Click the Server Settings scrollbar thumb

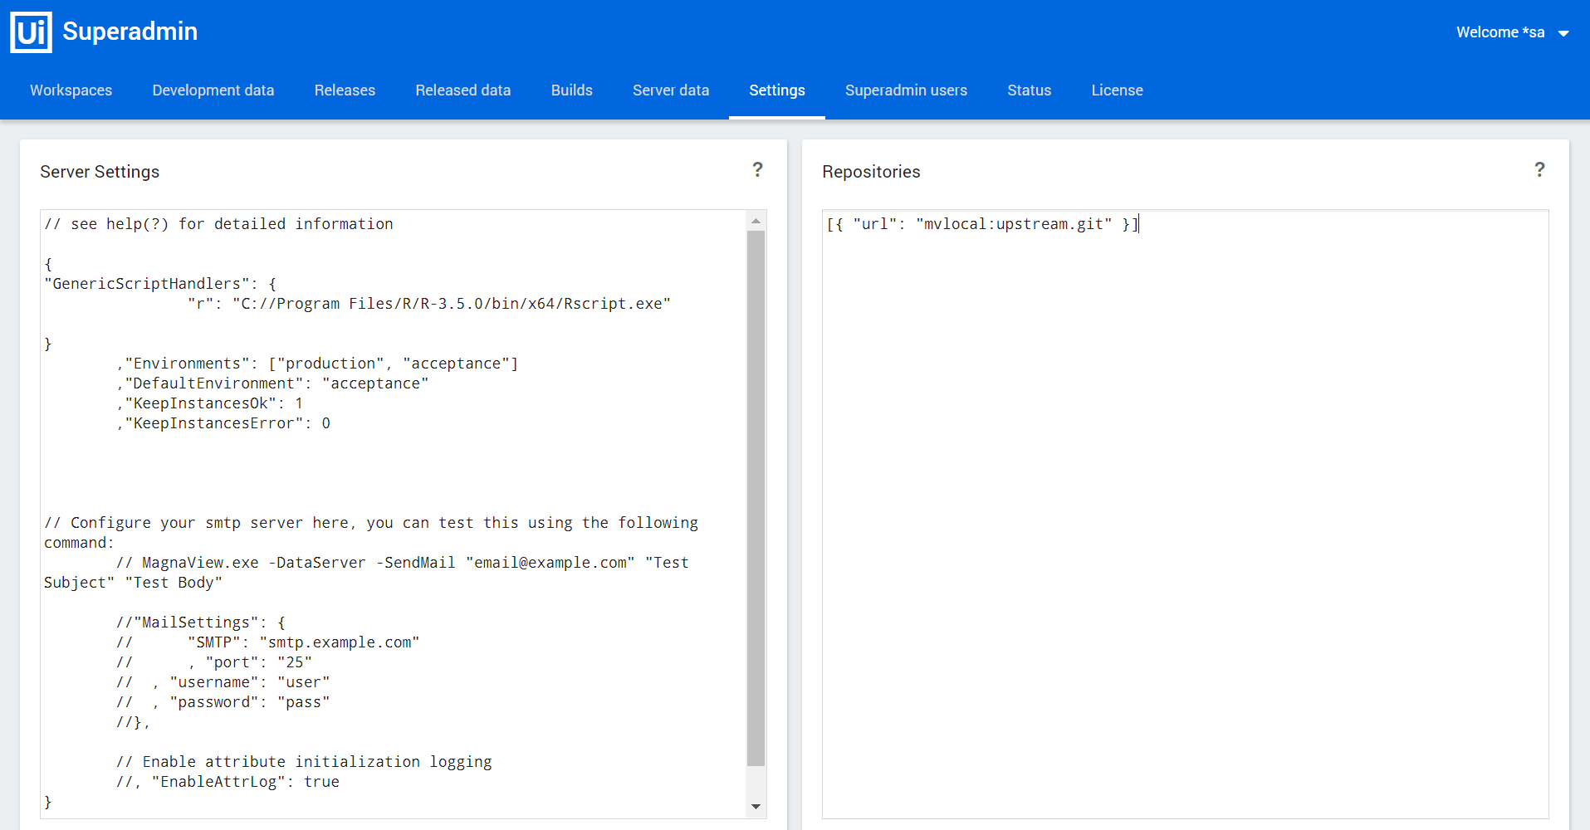click(756, 498)
